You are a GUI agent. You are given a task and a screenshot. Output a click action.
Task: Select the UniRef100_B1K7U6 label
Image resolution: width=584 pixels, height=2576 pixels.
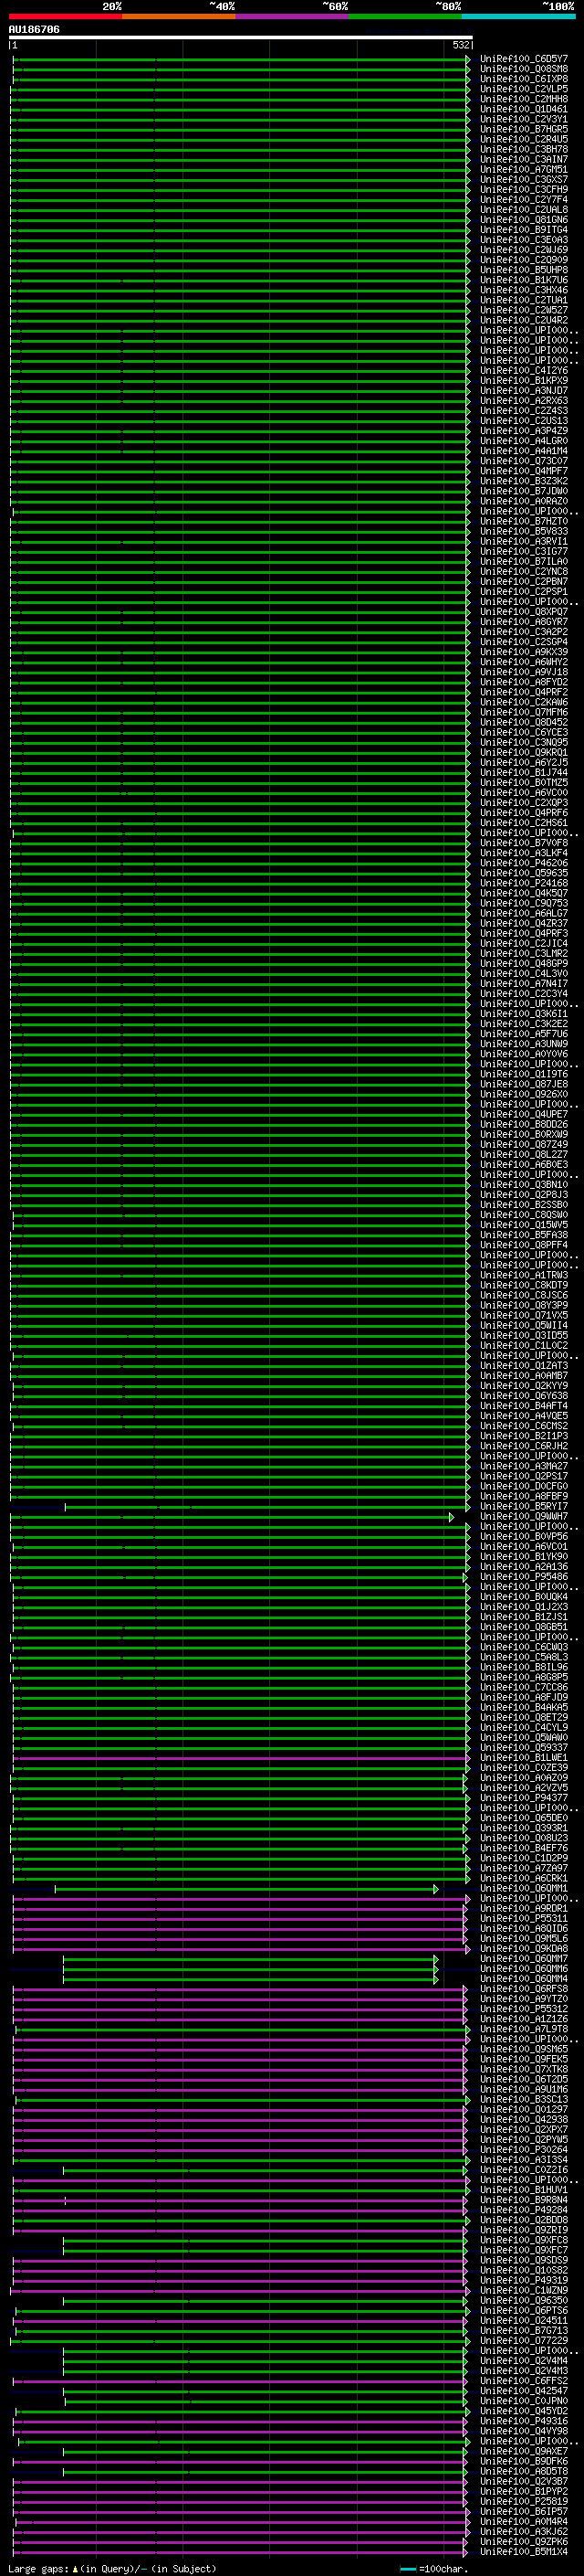click(x=524, y=280)
